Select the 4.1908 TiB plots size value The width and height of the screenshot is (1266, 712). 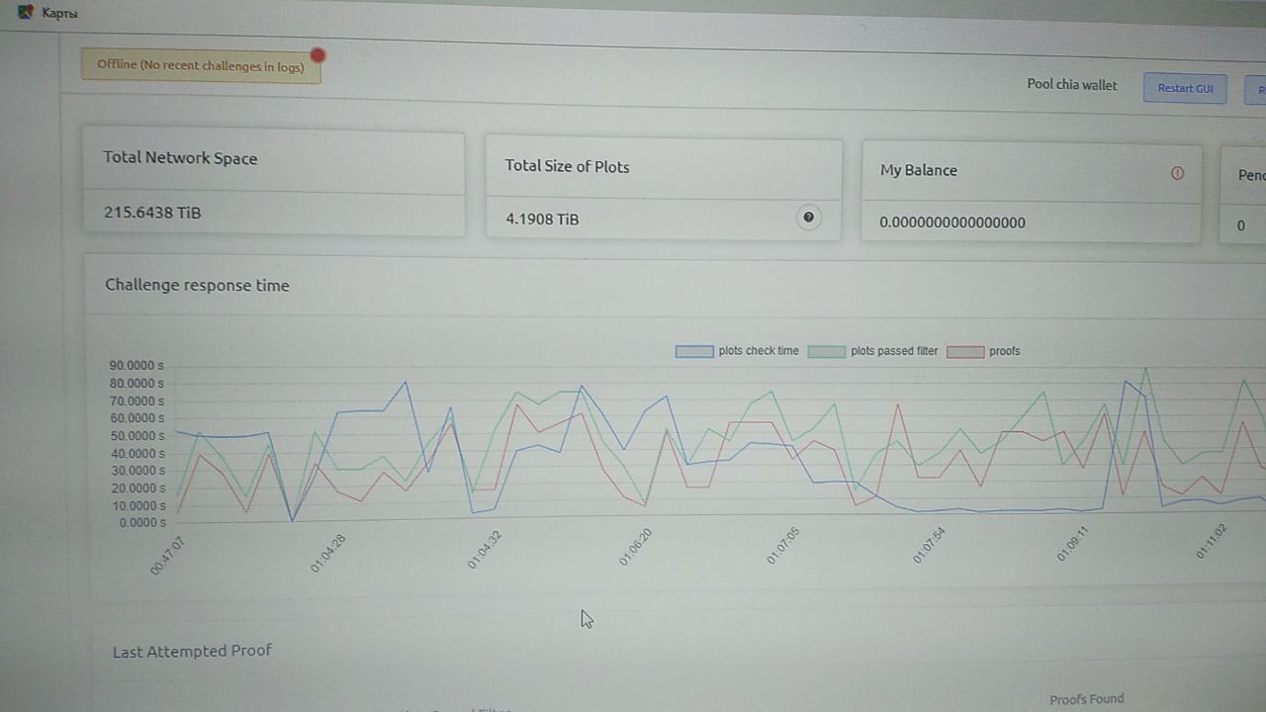[542, 219]
